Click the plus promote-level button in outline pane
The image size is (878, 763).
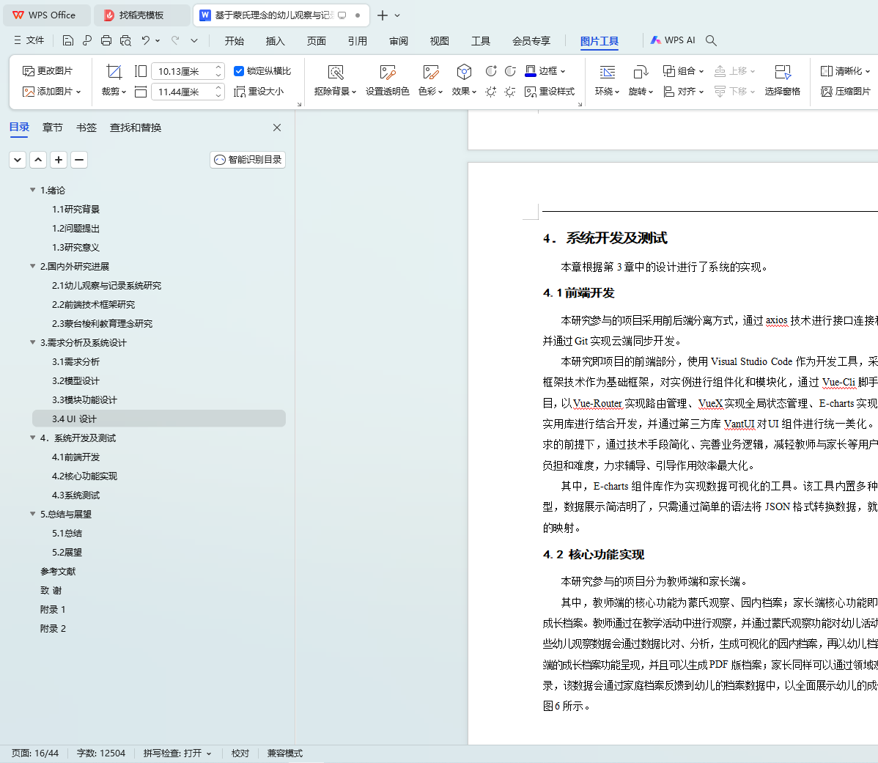tap(59, 160)
